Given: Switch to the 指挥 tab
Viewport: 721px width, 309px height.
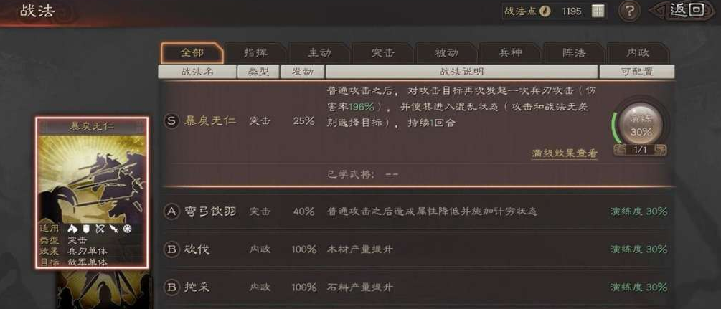Looking at the screenshot, I should click(x=255, y=53).
